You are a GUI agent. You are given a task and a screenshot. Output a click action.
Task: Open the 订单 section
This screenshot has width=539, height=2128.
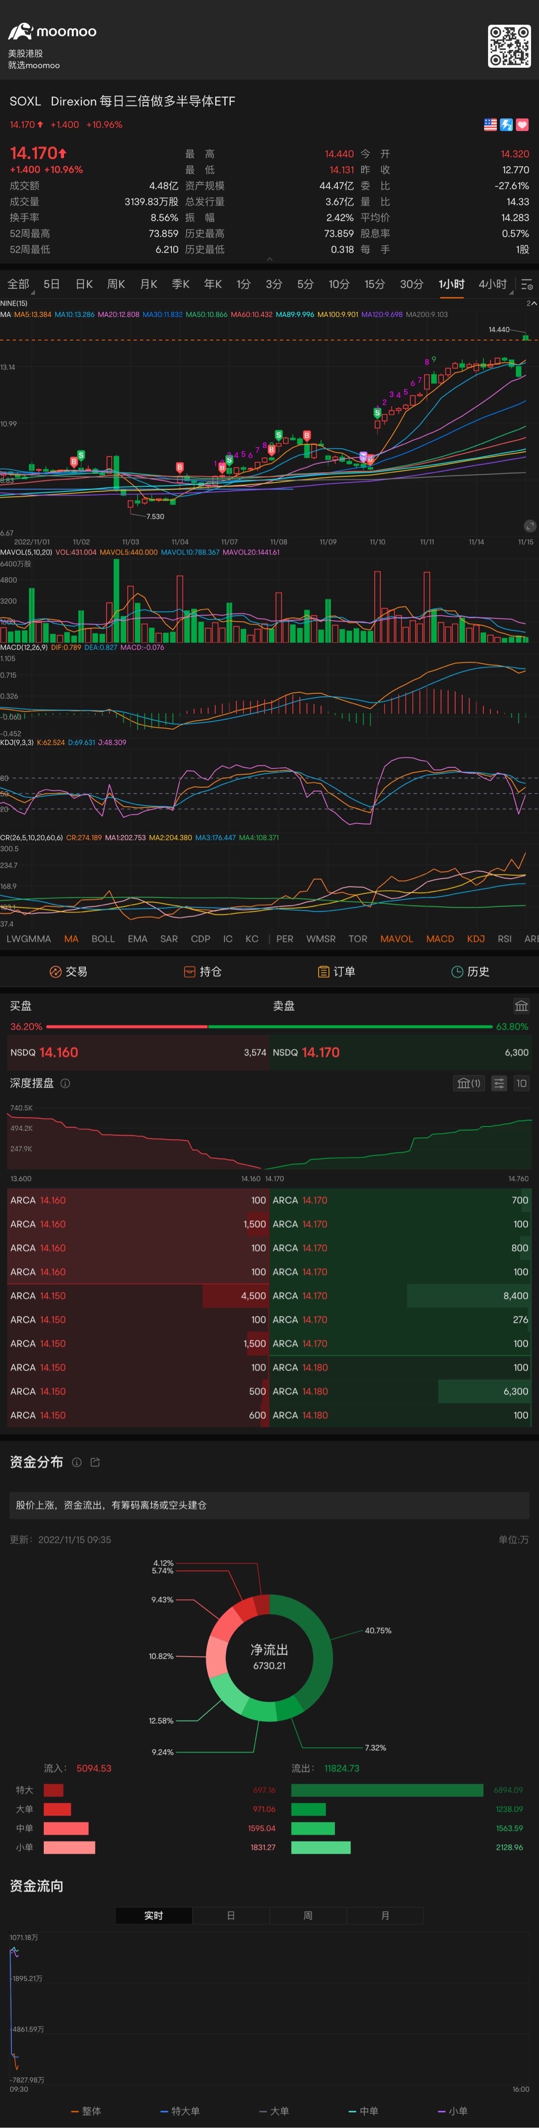click(336, 971)
